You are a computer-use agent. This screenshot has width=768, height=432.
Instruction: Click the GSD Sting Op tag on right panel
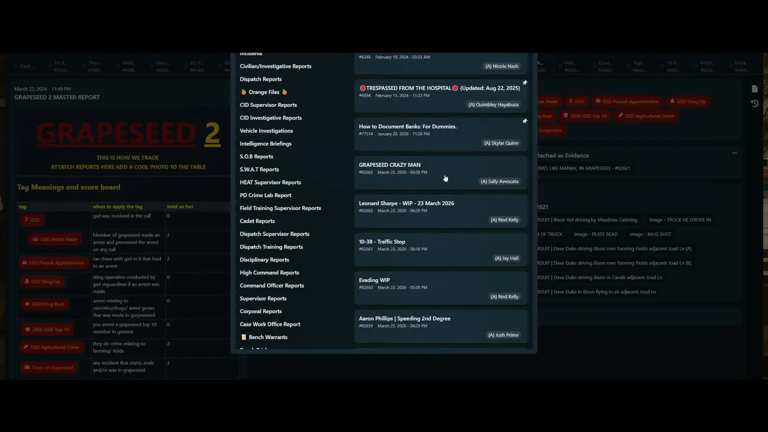pos(688,101)
